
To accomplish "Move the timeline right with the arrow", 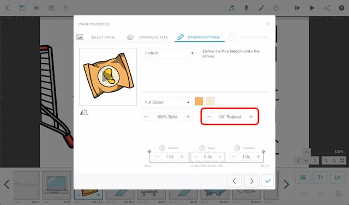I will point(286,184).
